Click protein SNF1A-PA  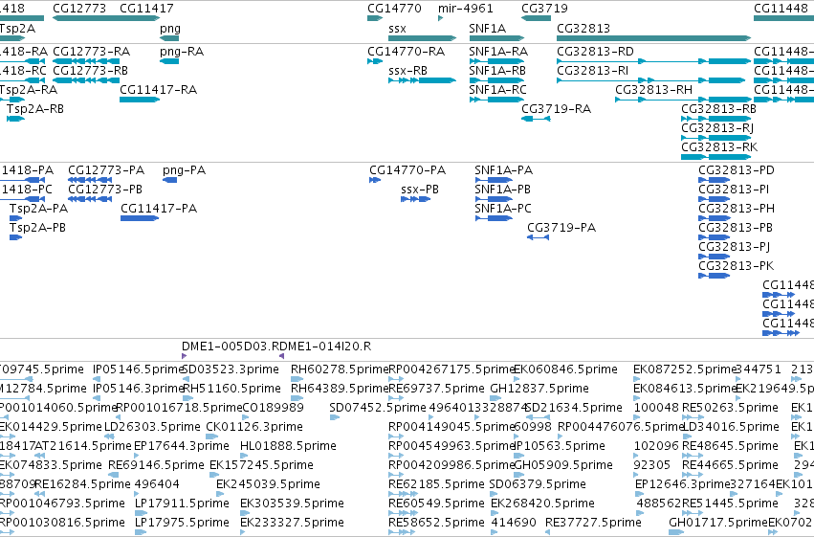503,170
